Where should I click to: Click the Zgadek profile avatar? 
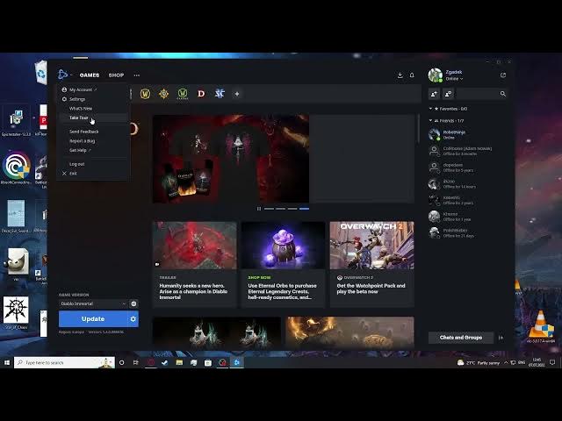coord(436,75)
